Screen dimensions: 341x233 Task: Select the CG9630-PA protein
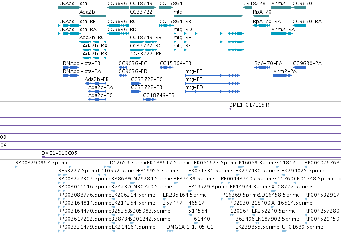coord(299,67)
